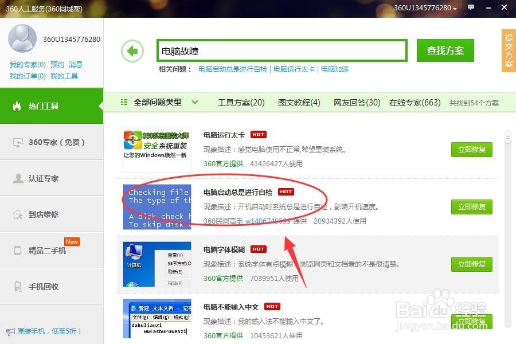
Task: Click promo link 原装手机，低至5折！
Action: click(49, 331)
